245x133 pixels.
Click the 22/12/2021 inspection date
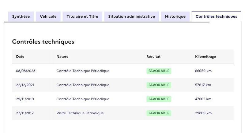(x=25, y=85)
